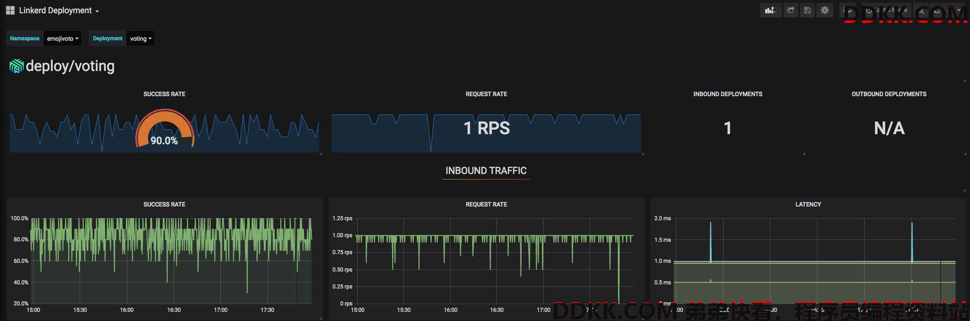Open the Deployment dropdown showing voting
This screenshot has width=970, height=321.
tap(141, 38)
